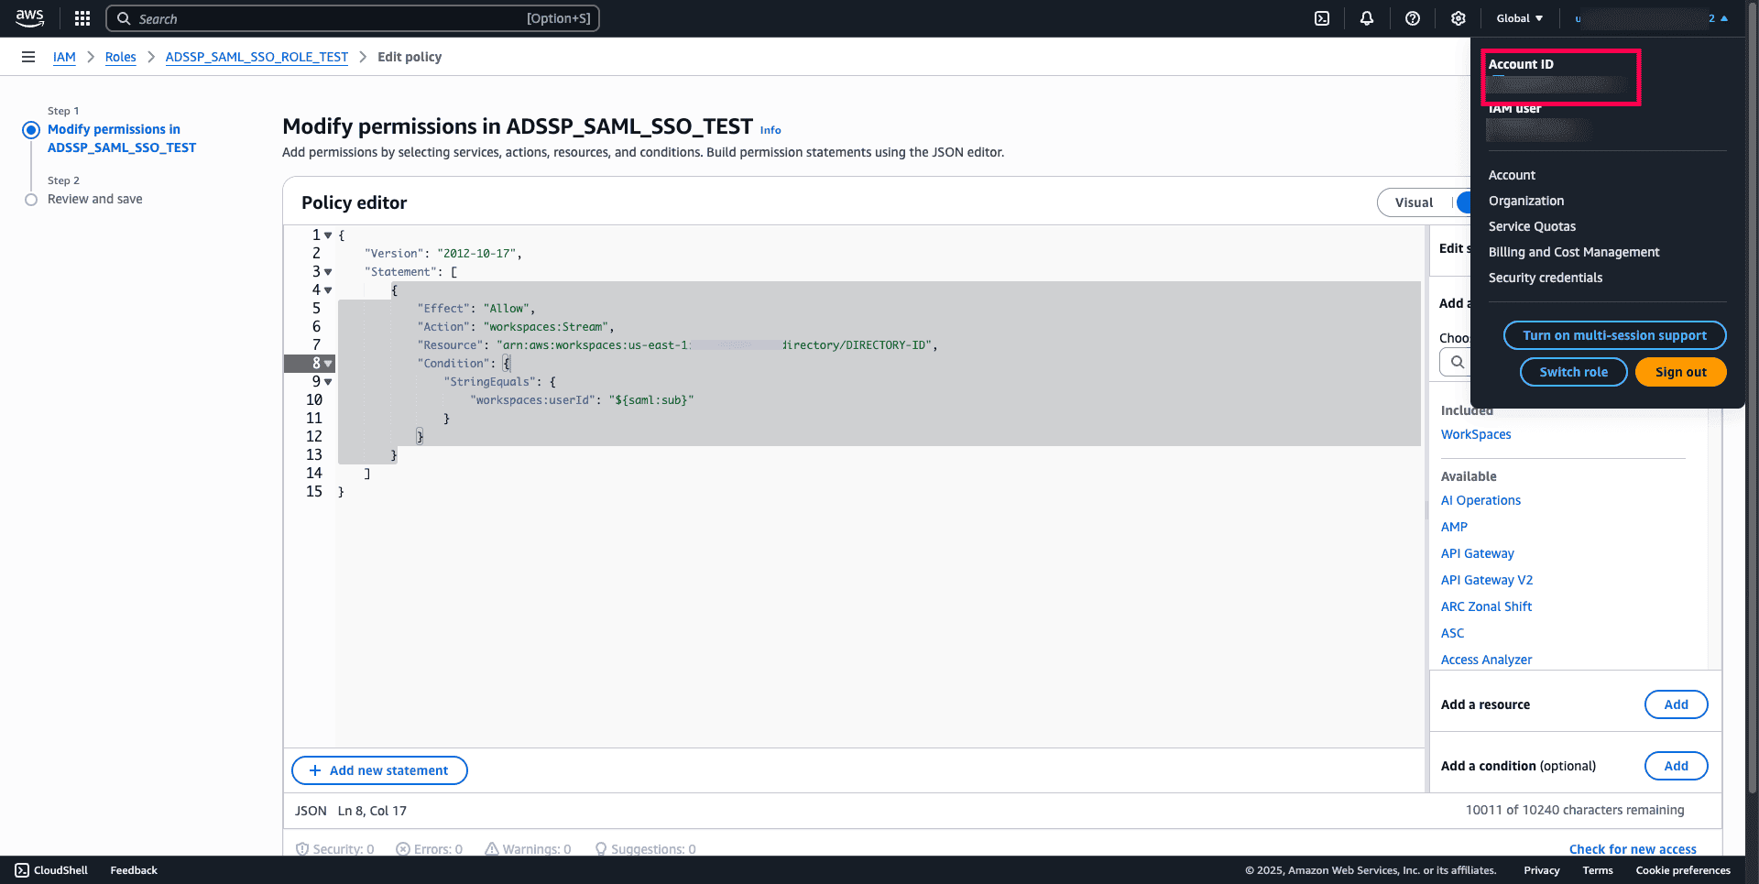Select Service Quotas menu entry
Screen dimensions: 1759x884
[1532, 226]
